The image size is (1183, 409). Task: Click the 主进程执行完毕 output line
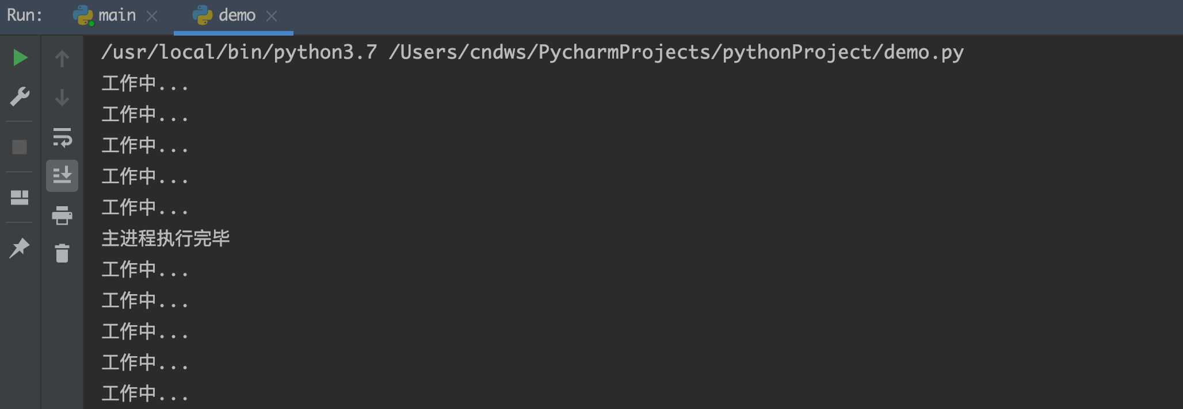[166, 238]
